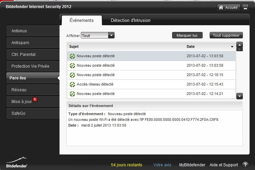Open the SafeGo section
The height and width of the screenshot is (170, 255).
[x=33, y=113]
